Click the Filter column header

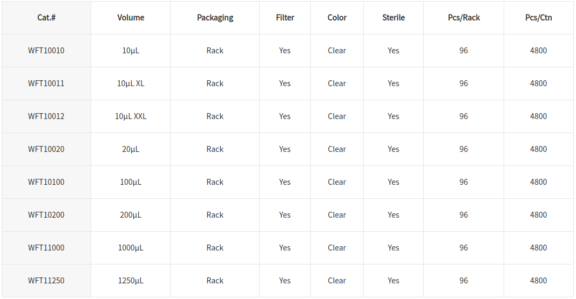(285, 18)
